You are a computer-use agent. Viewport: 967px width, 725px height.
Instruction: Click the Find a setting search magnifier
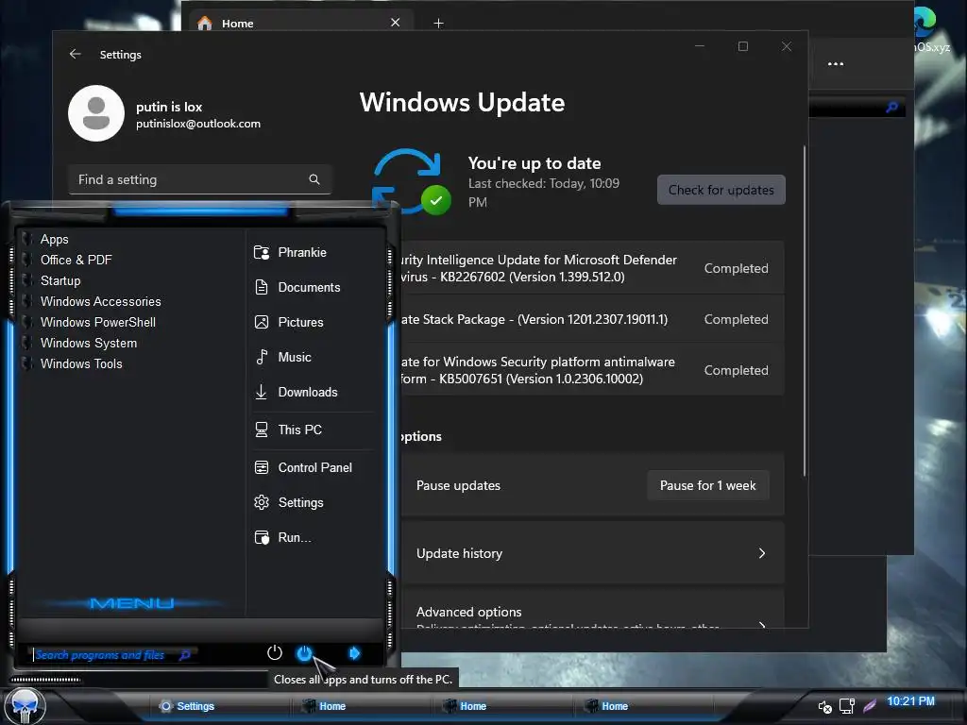tap(314, 179)
